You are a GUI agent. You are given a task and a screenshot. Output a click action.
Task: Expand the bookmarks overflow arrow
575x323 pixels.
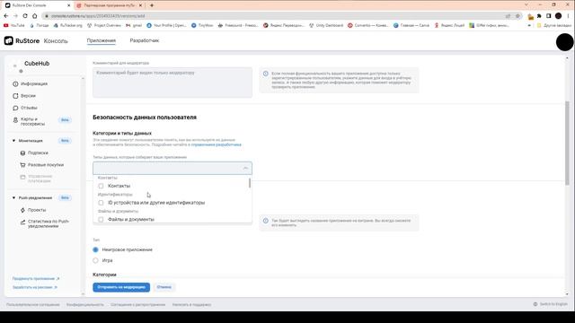pos(529,25)
